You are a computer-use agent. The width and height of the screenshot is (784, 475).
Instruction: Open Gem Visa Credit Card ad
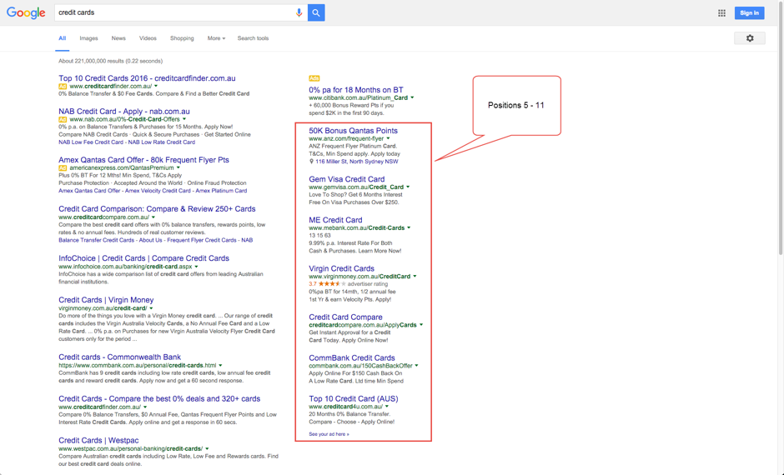(347, 179)
